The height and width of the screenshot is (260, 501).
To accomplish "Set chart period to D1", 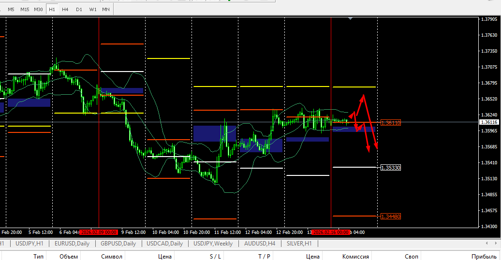I will [79, 9].
